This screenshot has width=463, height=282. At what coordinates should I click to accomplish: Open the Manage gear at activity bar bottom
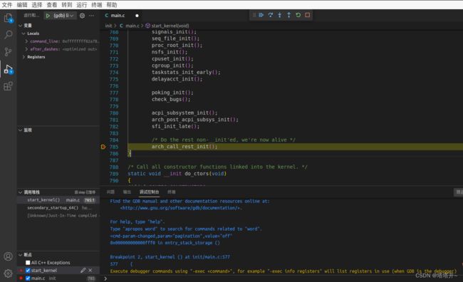[x=9, y=273]
